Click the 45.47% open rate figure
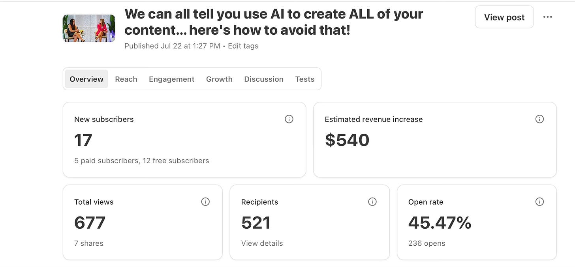 440,223
